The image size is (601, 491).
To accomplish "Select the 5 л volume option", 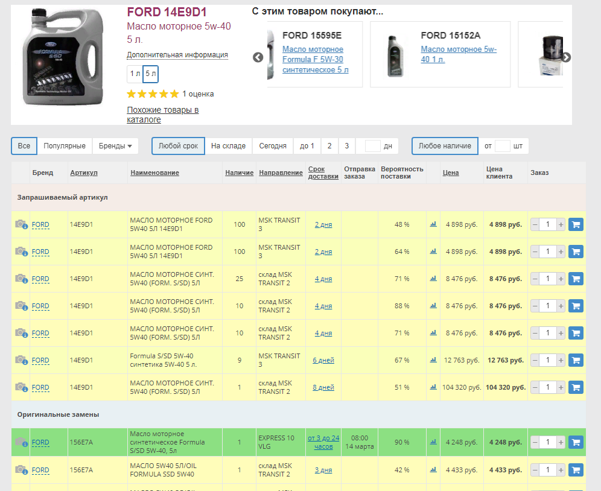I will (151, 74).
